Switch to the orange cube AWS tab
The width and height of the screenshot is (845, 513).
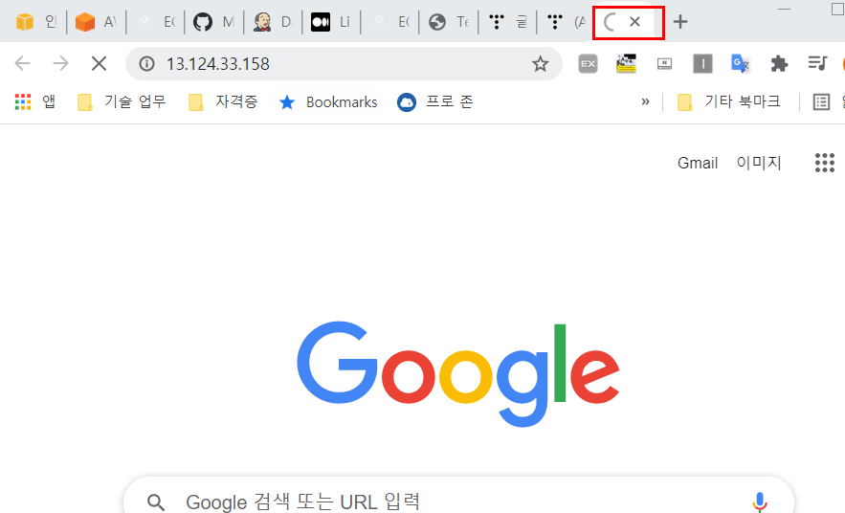(x=96, y=22)
